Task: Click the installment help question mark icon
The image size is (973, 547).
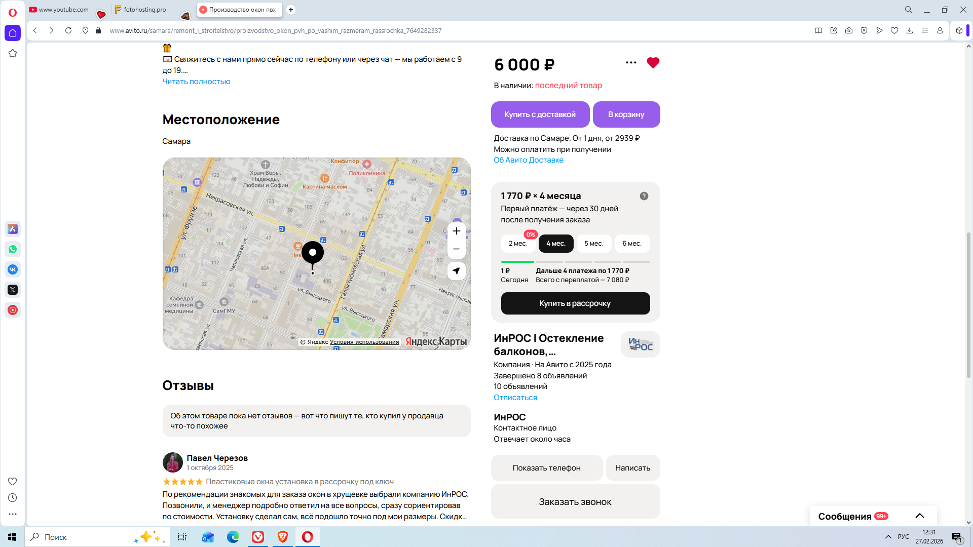Action: [x=644, y=196]
